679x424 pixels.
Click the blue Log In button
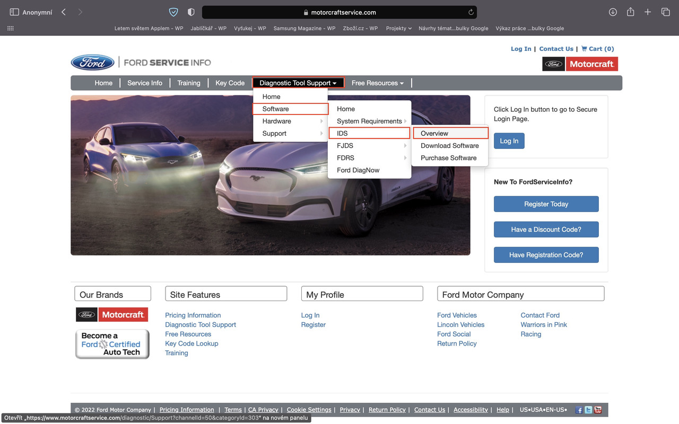tap(509, 141)
